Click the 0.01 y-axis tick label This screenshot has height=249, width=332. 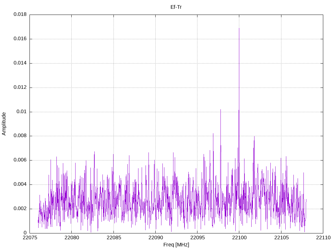[22, 112]
